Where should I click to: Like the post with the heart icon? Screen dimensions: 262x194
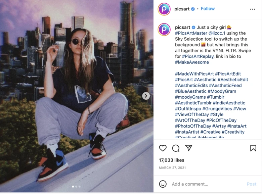(x=163, y=148)
